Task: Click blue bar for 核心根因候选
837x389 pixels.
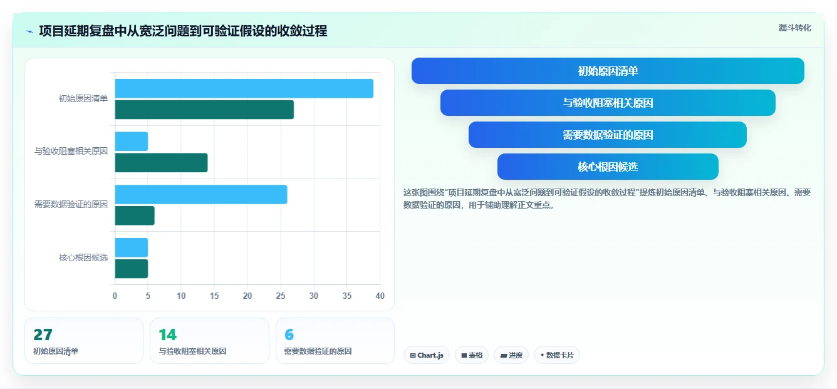Action: pyautogui.click(x=131, y=247)
